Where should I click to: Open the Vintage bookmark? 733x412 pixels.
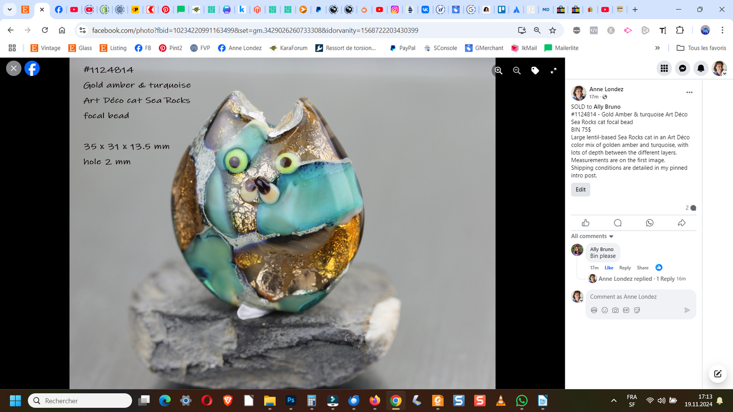pos(45,48)
